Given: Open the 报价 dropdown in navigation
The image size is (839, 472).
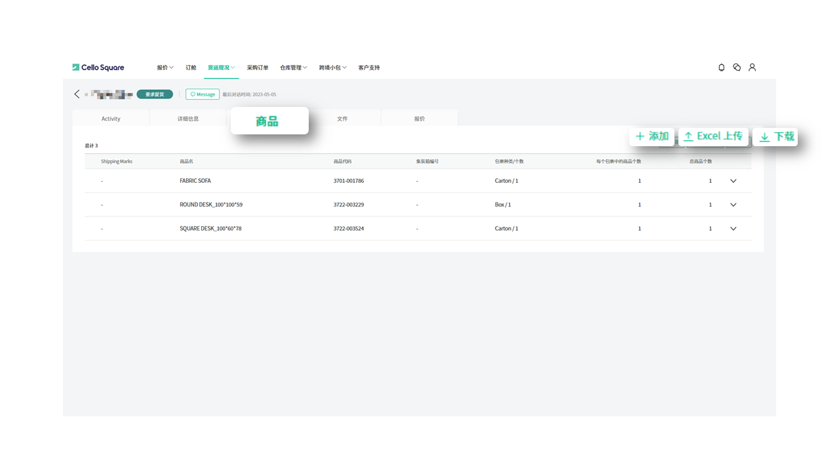Looking at the screenshot, I should tap(165, 68).
